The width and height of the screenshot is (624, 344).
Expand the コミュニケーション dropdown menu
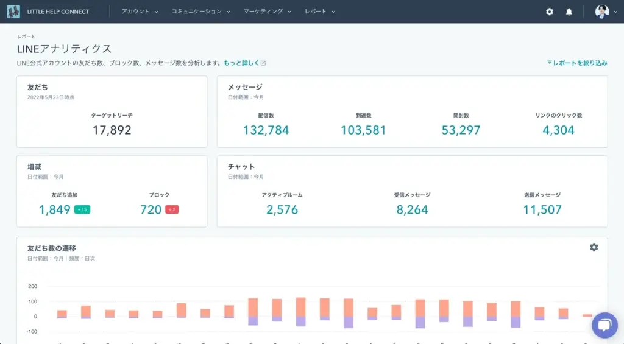click(200, 12)
